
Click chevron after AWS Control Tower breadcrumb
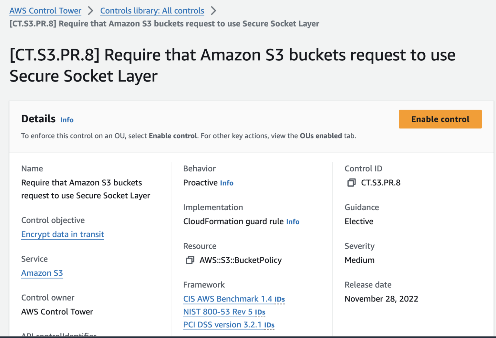[91, 11]
